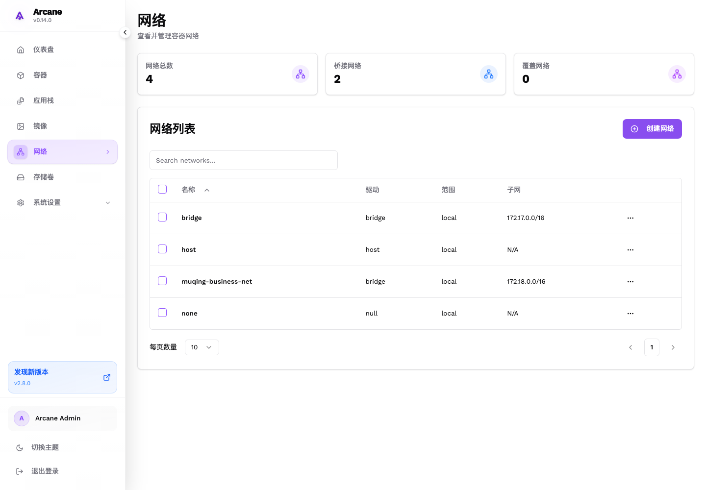
Task: Click the 系统设置 gear icon
Action: point(21,203)
